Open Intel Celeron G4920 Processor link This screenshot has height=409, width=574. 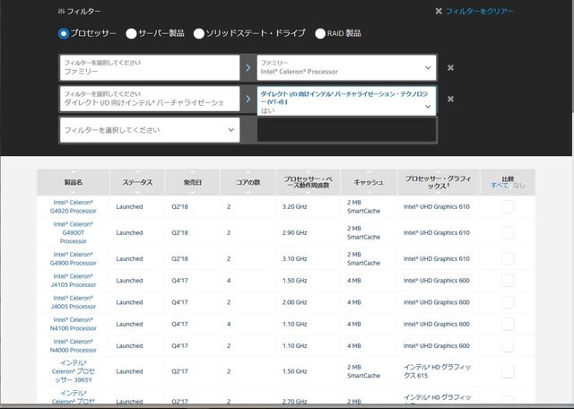(x=74, y=207)
